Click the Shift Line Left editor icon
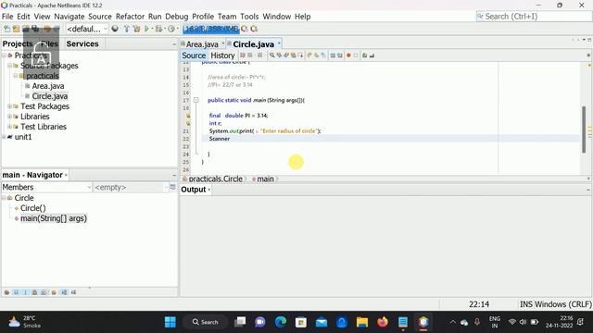This screenshot has height=333, width=593. 333,55
